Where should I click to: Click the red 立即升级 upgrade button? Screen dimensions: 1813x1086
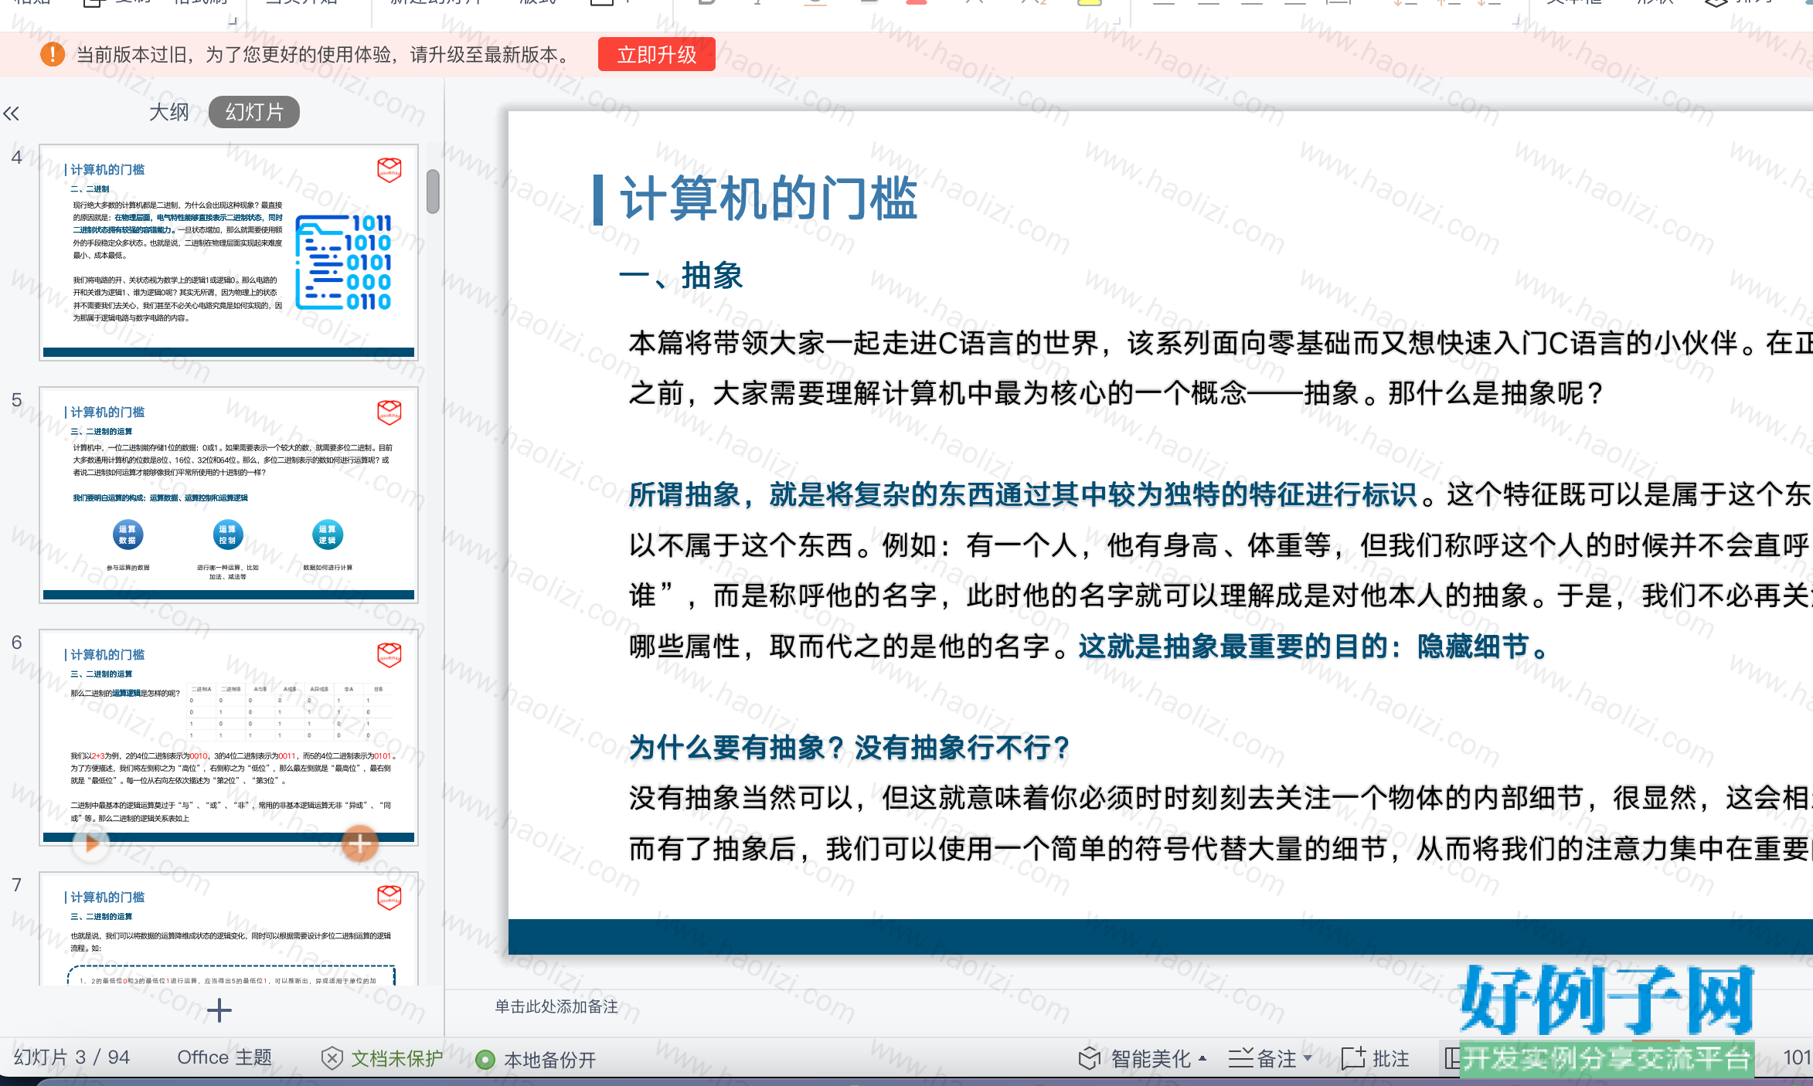[656, 54]
